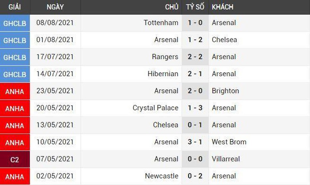
Task: Click the GHCLB badge dated 08/08/2021
Action: tap(15, 23)
